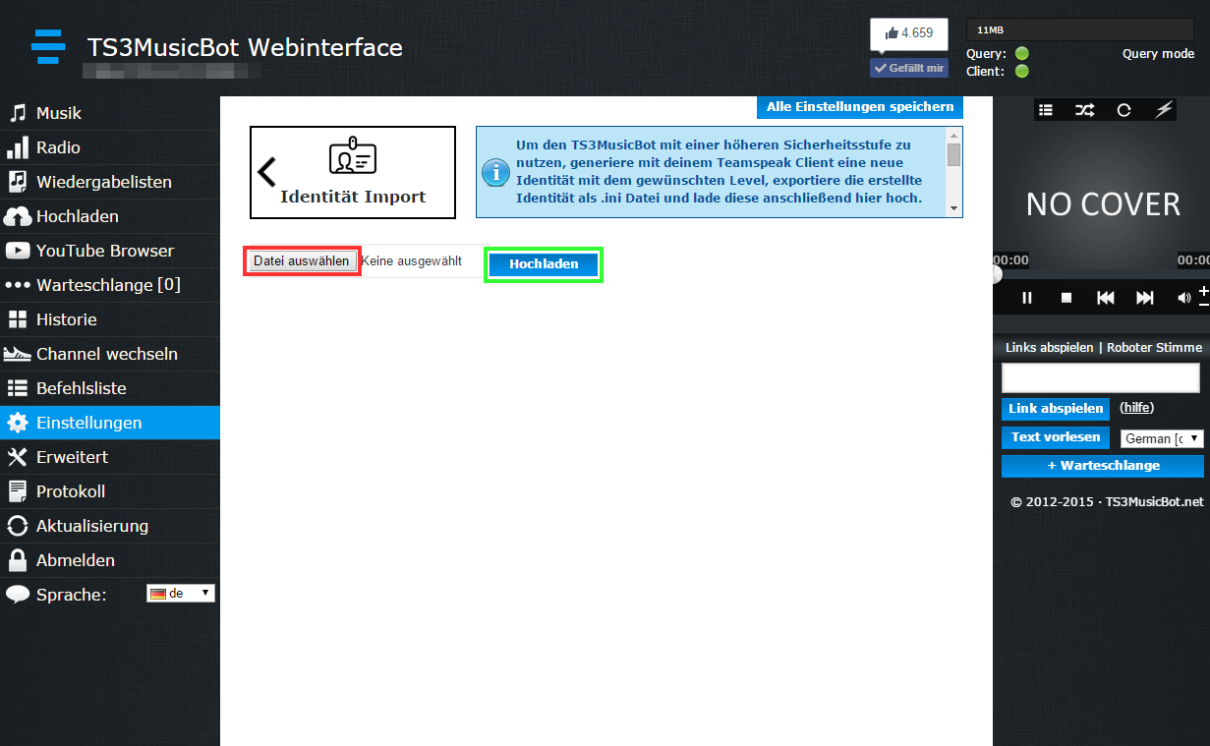The height and width of the screenshot is (746, 1210).
Task: Toggle shuffle in the player
Action: click(1084, 110)
